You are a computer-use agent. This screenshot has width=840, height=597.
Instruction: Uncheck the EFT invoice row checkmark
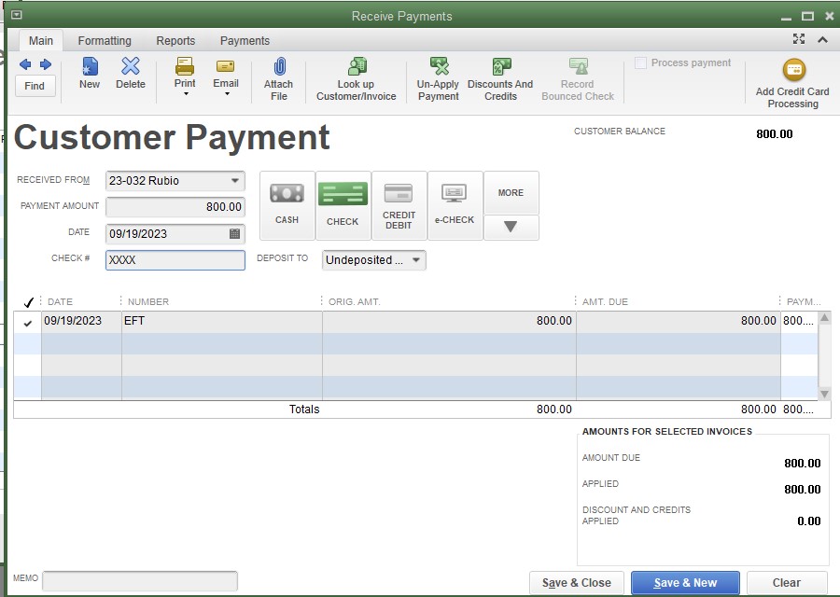[x=27, y=322]
